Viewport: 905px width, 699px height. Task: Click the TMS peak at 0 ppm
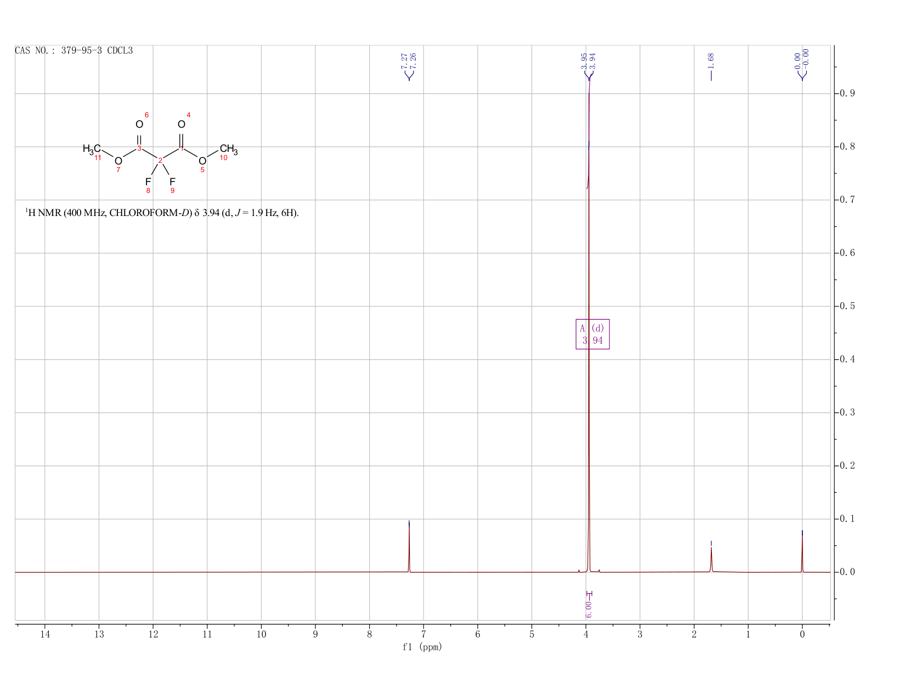802,553
